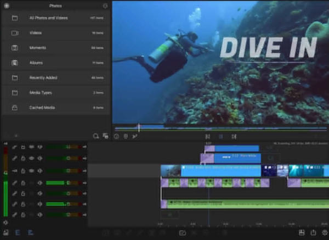Expand the Cached Media folder
Screen dimensions: 329x240
click(56, 108)
